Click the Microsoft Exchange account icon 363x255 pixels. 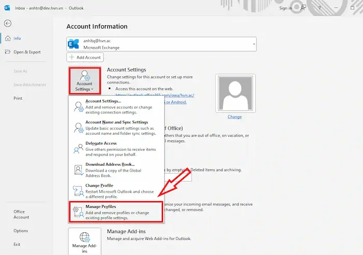coord(74,44)
